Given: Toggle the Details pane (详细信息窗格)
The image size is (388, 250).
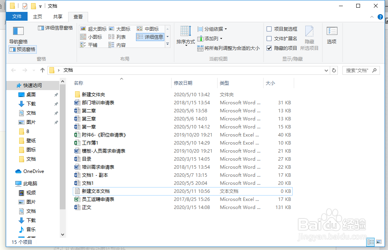Looking at the screenshot, I should (55, 28).
